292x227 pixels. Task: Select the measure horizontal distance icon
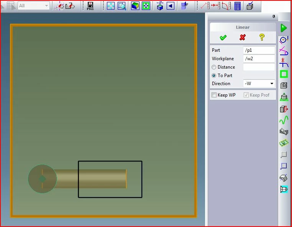[x=216, y=6]
